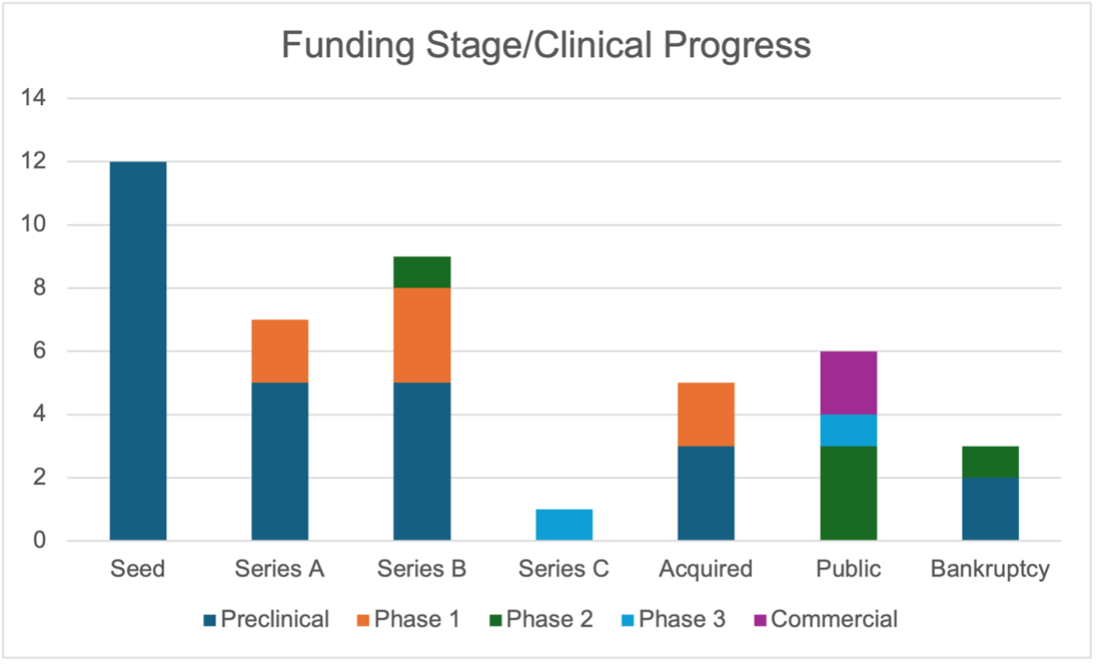Click the orange Phase 1 segment of Acquired bar
This screenshot has height=666, width=1100.
[x=705, y=415]
